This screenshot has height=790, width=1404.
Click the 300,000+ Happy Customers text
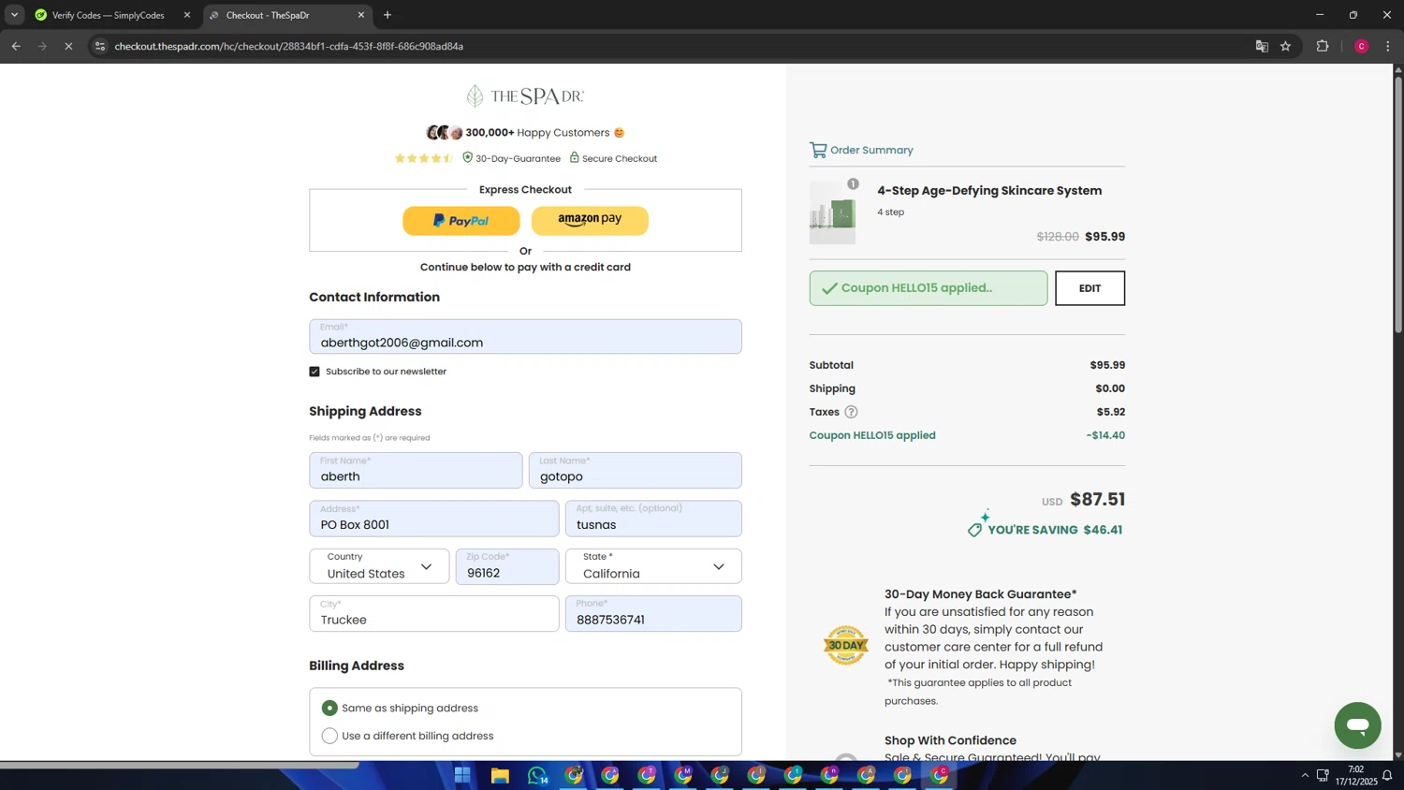(537, 133)
